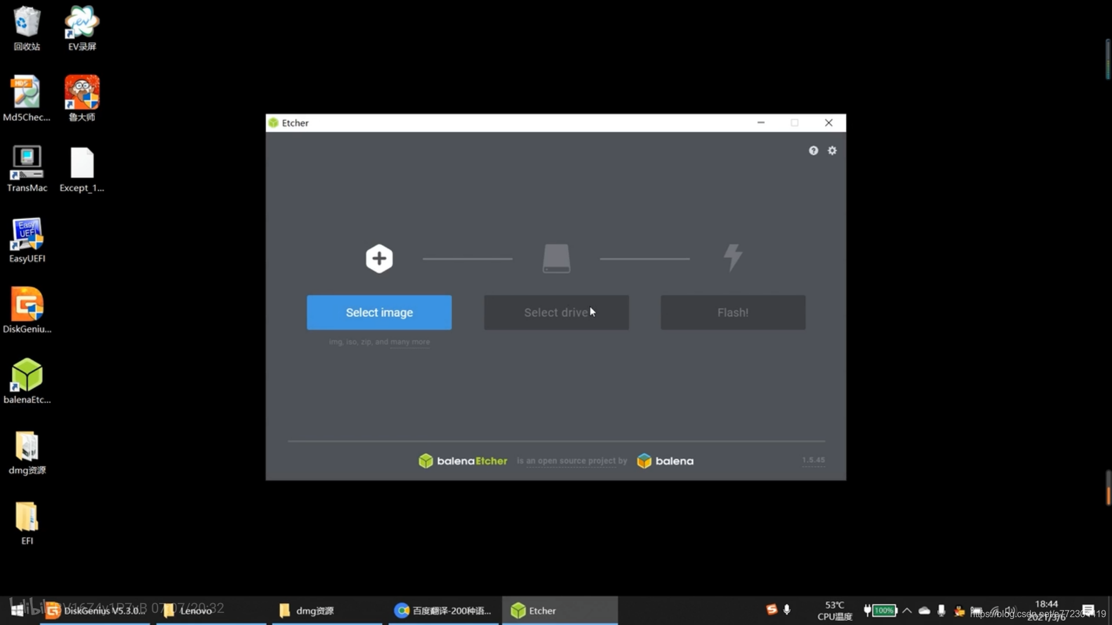The width and height of the screenshot is (1112, 625).
Task: Click the 鲁大师 desktop icon
Action: 82,98
